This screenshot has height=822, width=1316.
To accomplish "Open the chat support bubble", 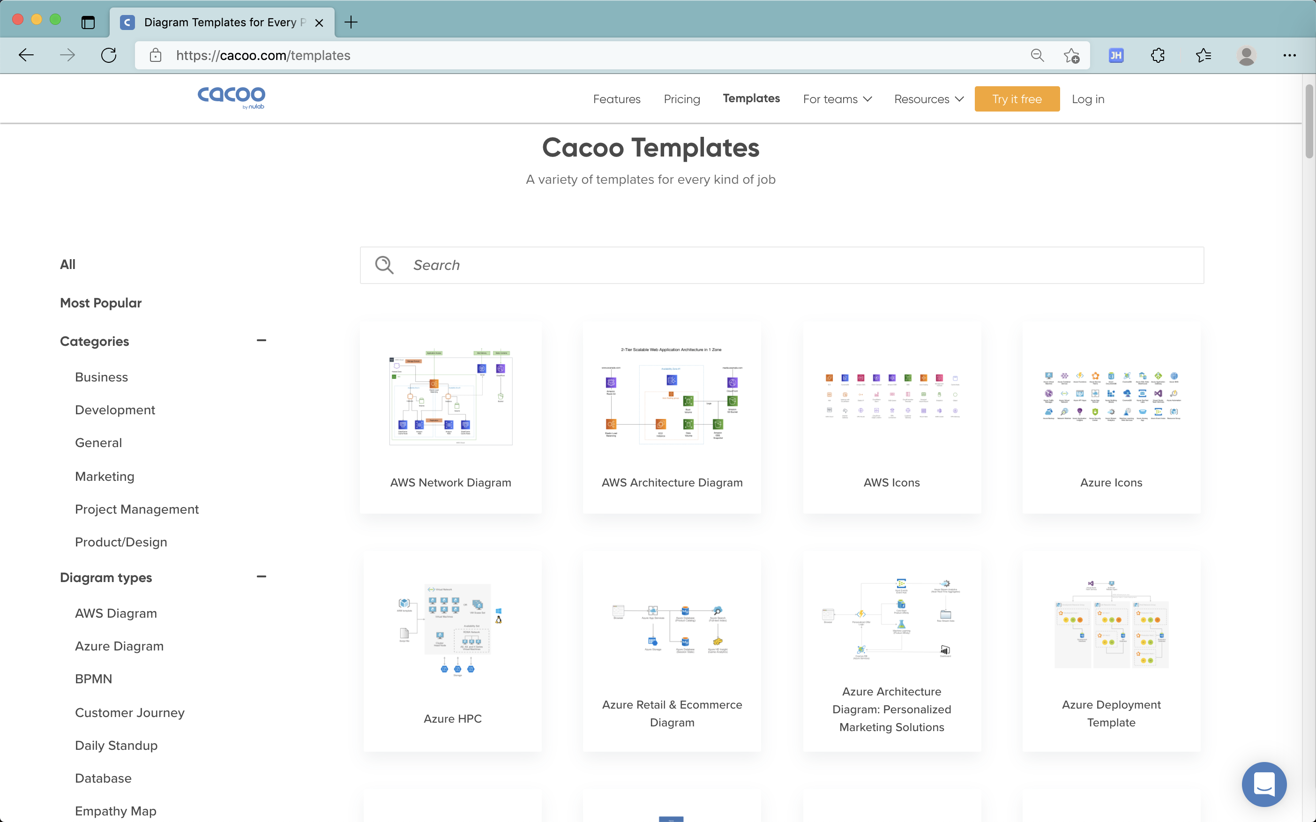I will click(x=1264, y=784).
